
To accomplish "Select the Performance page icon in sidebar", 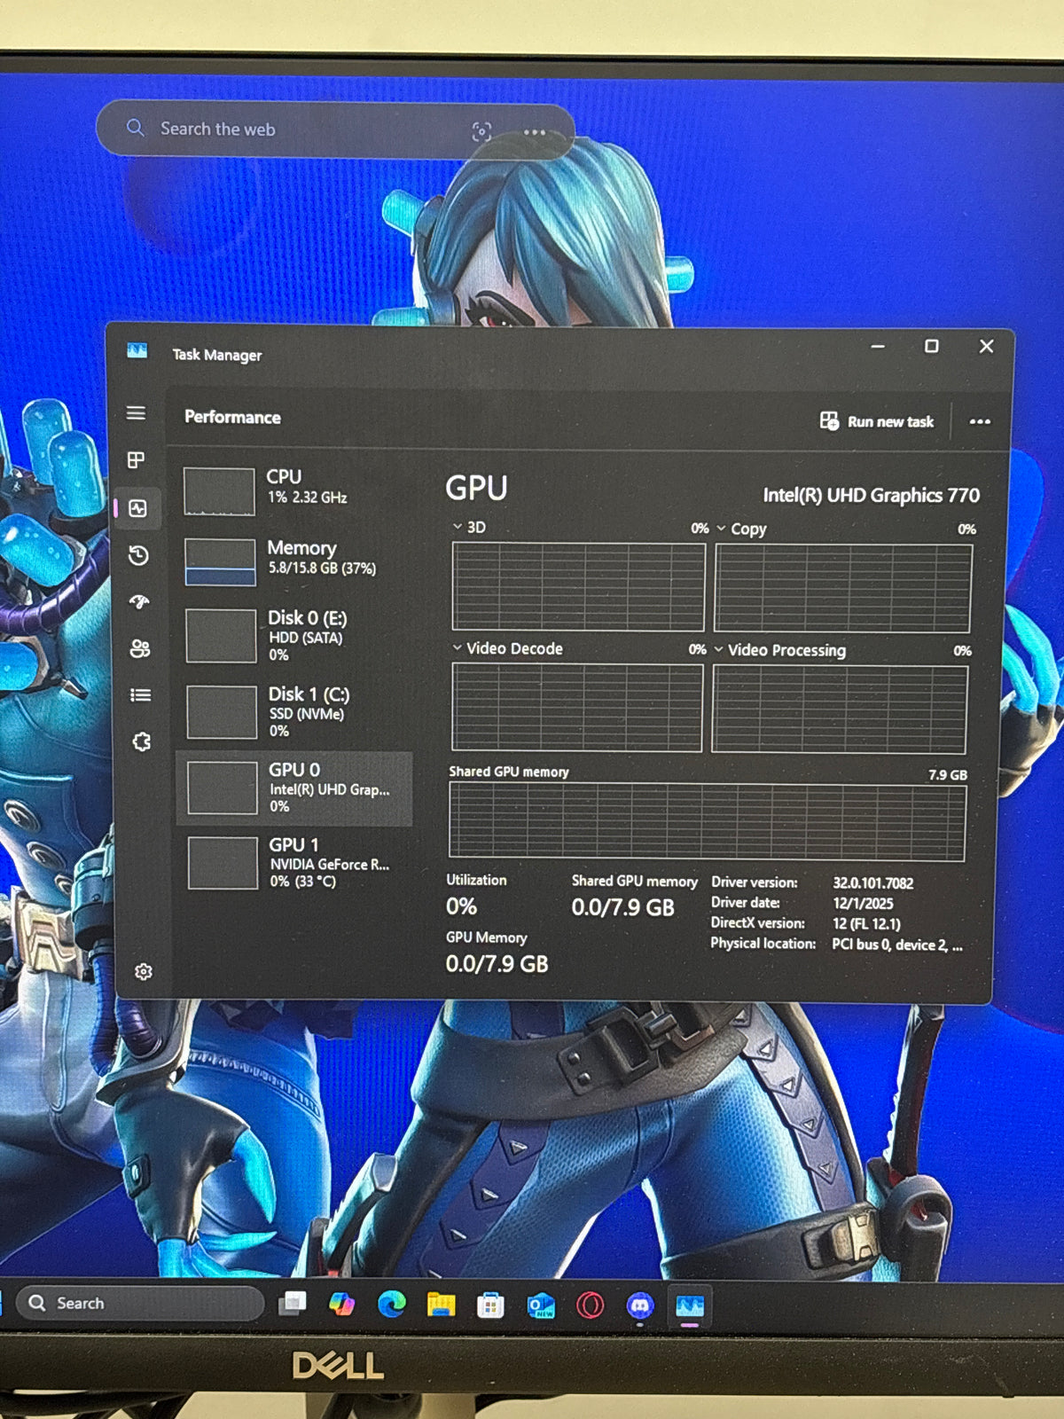I will pyautogui.click(x=137, y=508).
